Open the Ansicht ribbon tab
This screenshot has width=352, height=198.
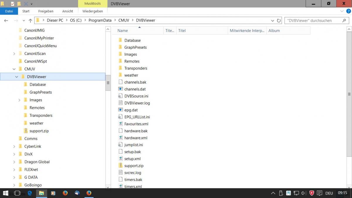tap(67, 11)
